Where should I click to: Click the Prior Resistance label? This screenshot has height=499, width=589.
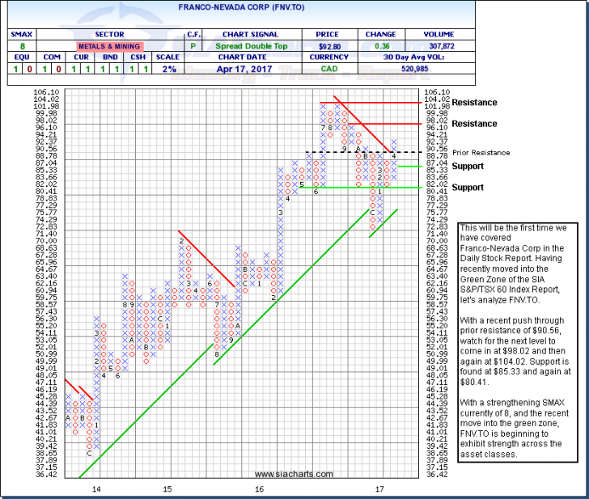coord(481,152)
